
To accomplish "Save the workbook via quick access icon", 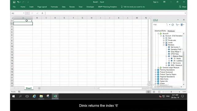I will click(14, 2).
